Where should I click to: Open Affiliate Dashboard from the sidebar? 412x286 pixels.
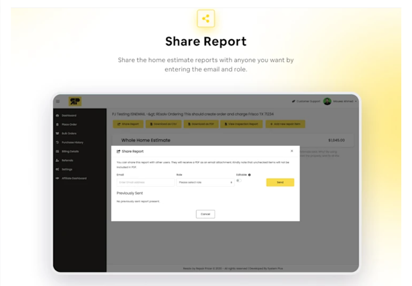[x=74, y=178]
